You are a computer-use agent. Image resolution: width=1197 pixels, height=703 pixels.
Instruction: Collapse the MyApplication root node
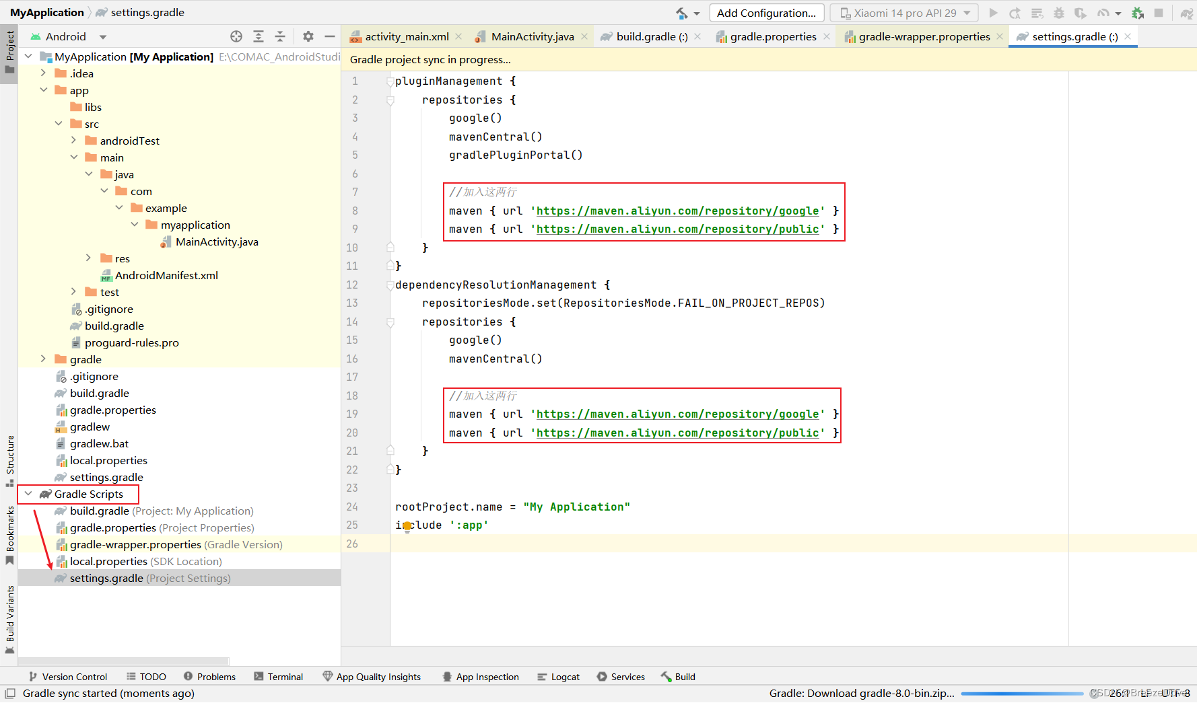coord(28,57)
